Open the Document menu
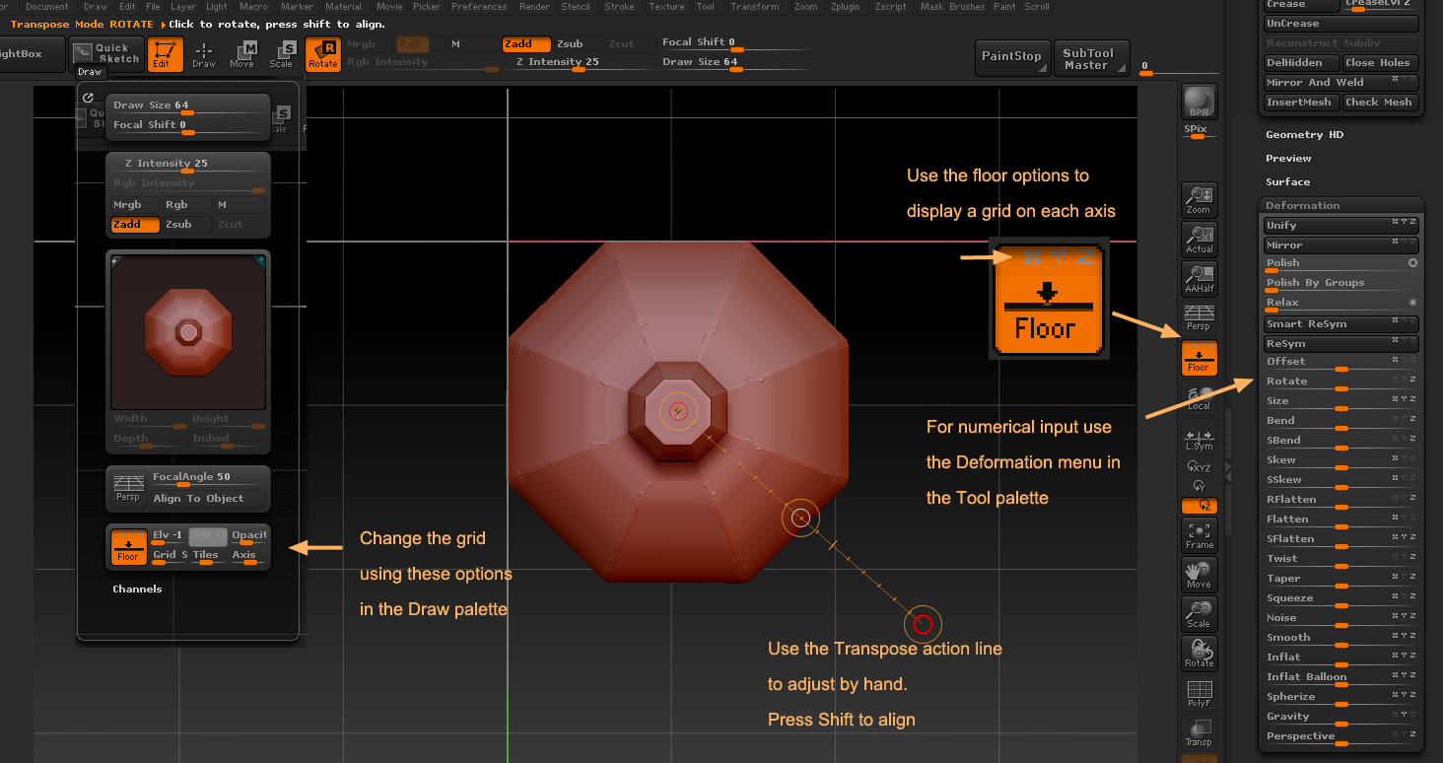The height and width of the screenshot is (763, 1443). click(47, 6)
